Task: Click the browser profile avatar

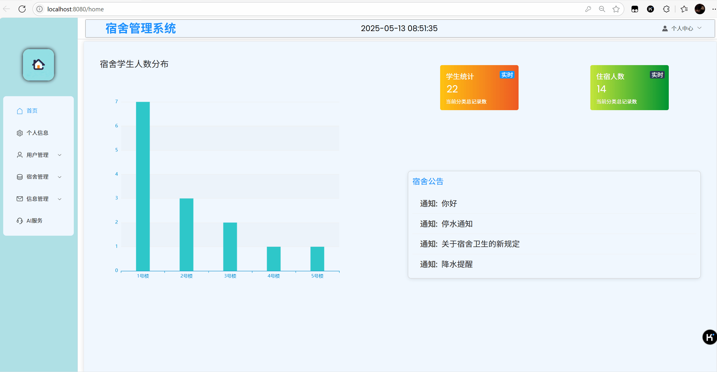Action: tap(700, 9)
